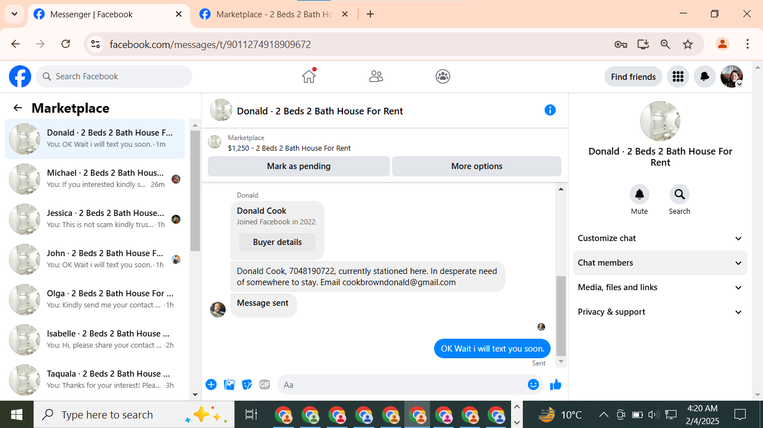Click the message thread scrollbar
The width and height of the screenshot is (763, 428).
coord(561,316)
